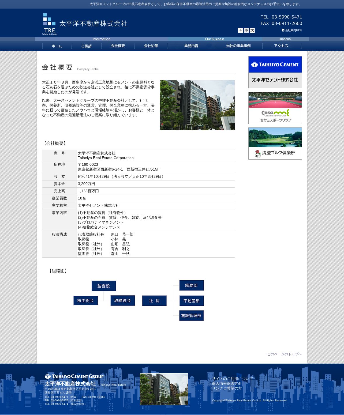Screen dimensions: 344x415
Task: Click 社長 box in organization chart
Action: tap(154, 301)
